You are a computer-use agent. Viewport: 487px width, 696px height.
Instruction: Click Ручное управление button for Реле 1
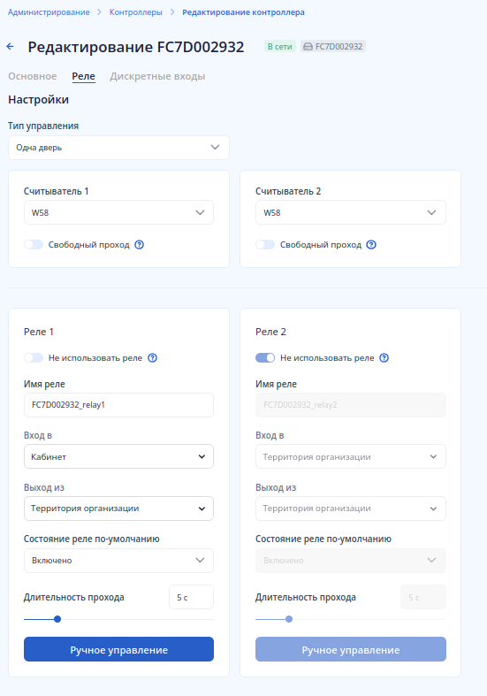click(x=118, y=649)
